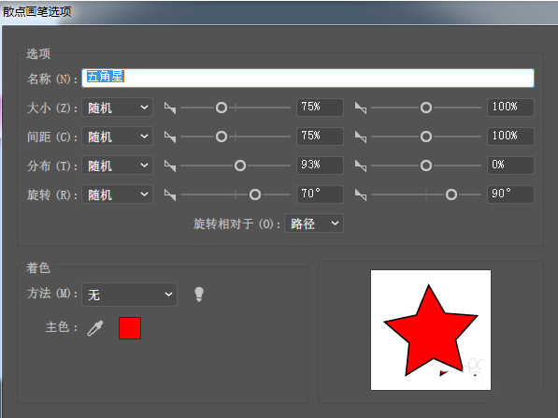The height and width of the screenshot is (418, 558).
Task: Click the 间距 minimum 75% value field
Action: pyautogui.click(x=320, y=137)
